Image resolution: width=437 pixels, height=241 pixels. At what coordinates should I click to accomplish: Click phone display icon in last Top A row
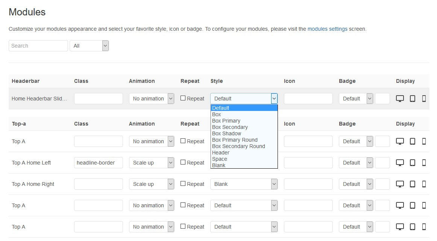(x=424, y=227)
